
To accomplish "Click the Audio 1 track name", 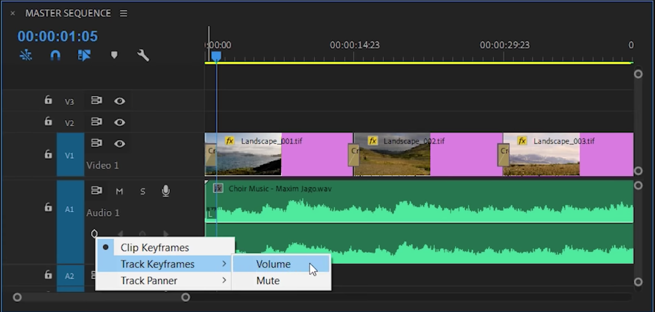I will [x=103, y=213].
